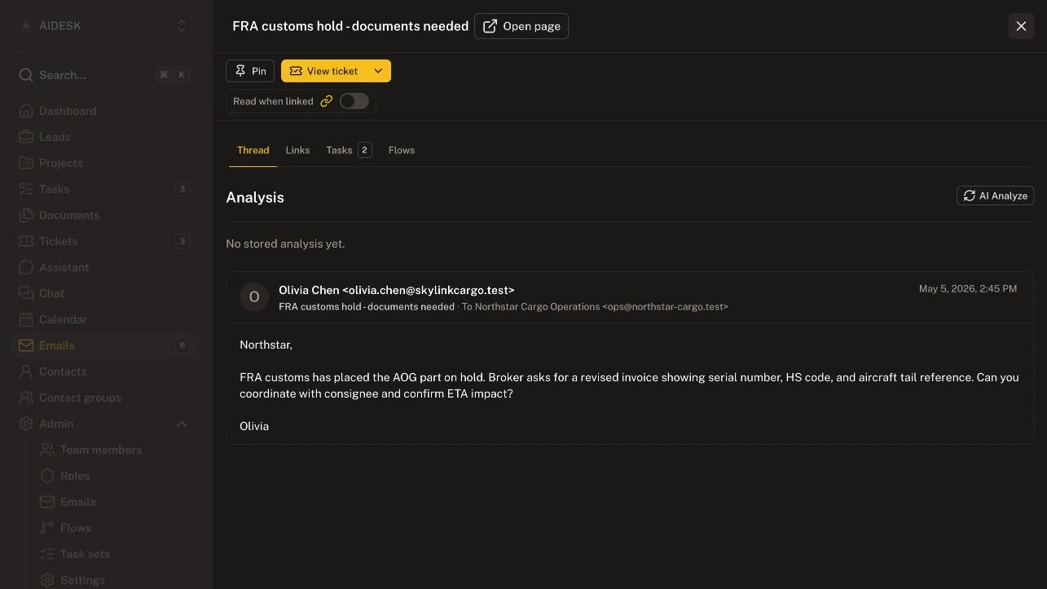The width and height of the screenshot is (1047, 589).
Task: Switch to the Links tab
Action: 297,150
